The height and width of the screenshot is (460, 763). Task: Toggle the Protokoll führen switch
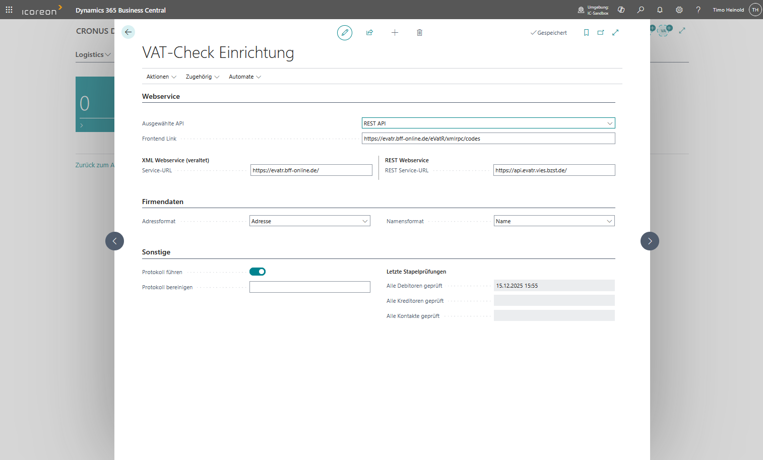coord(258,272)
